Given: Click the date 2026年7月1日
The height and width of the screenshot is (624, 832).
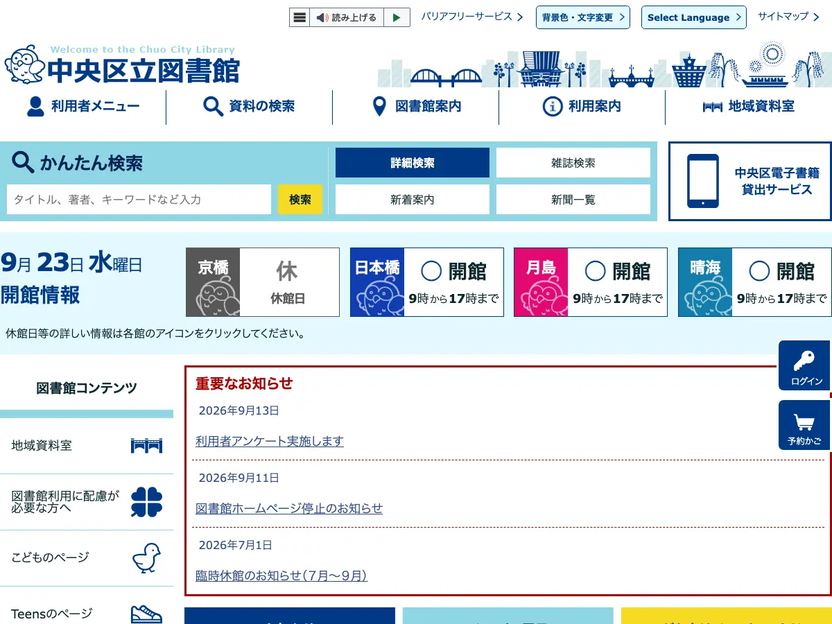Looking at the screenshot, I should click(236, 545).
